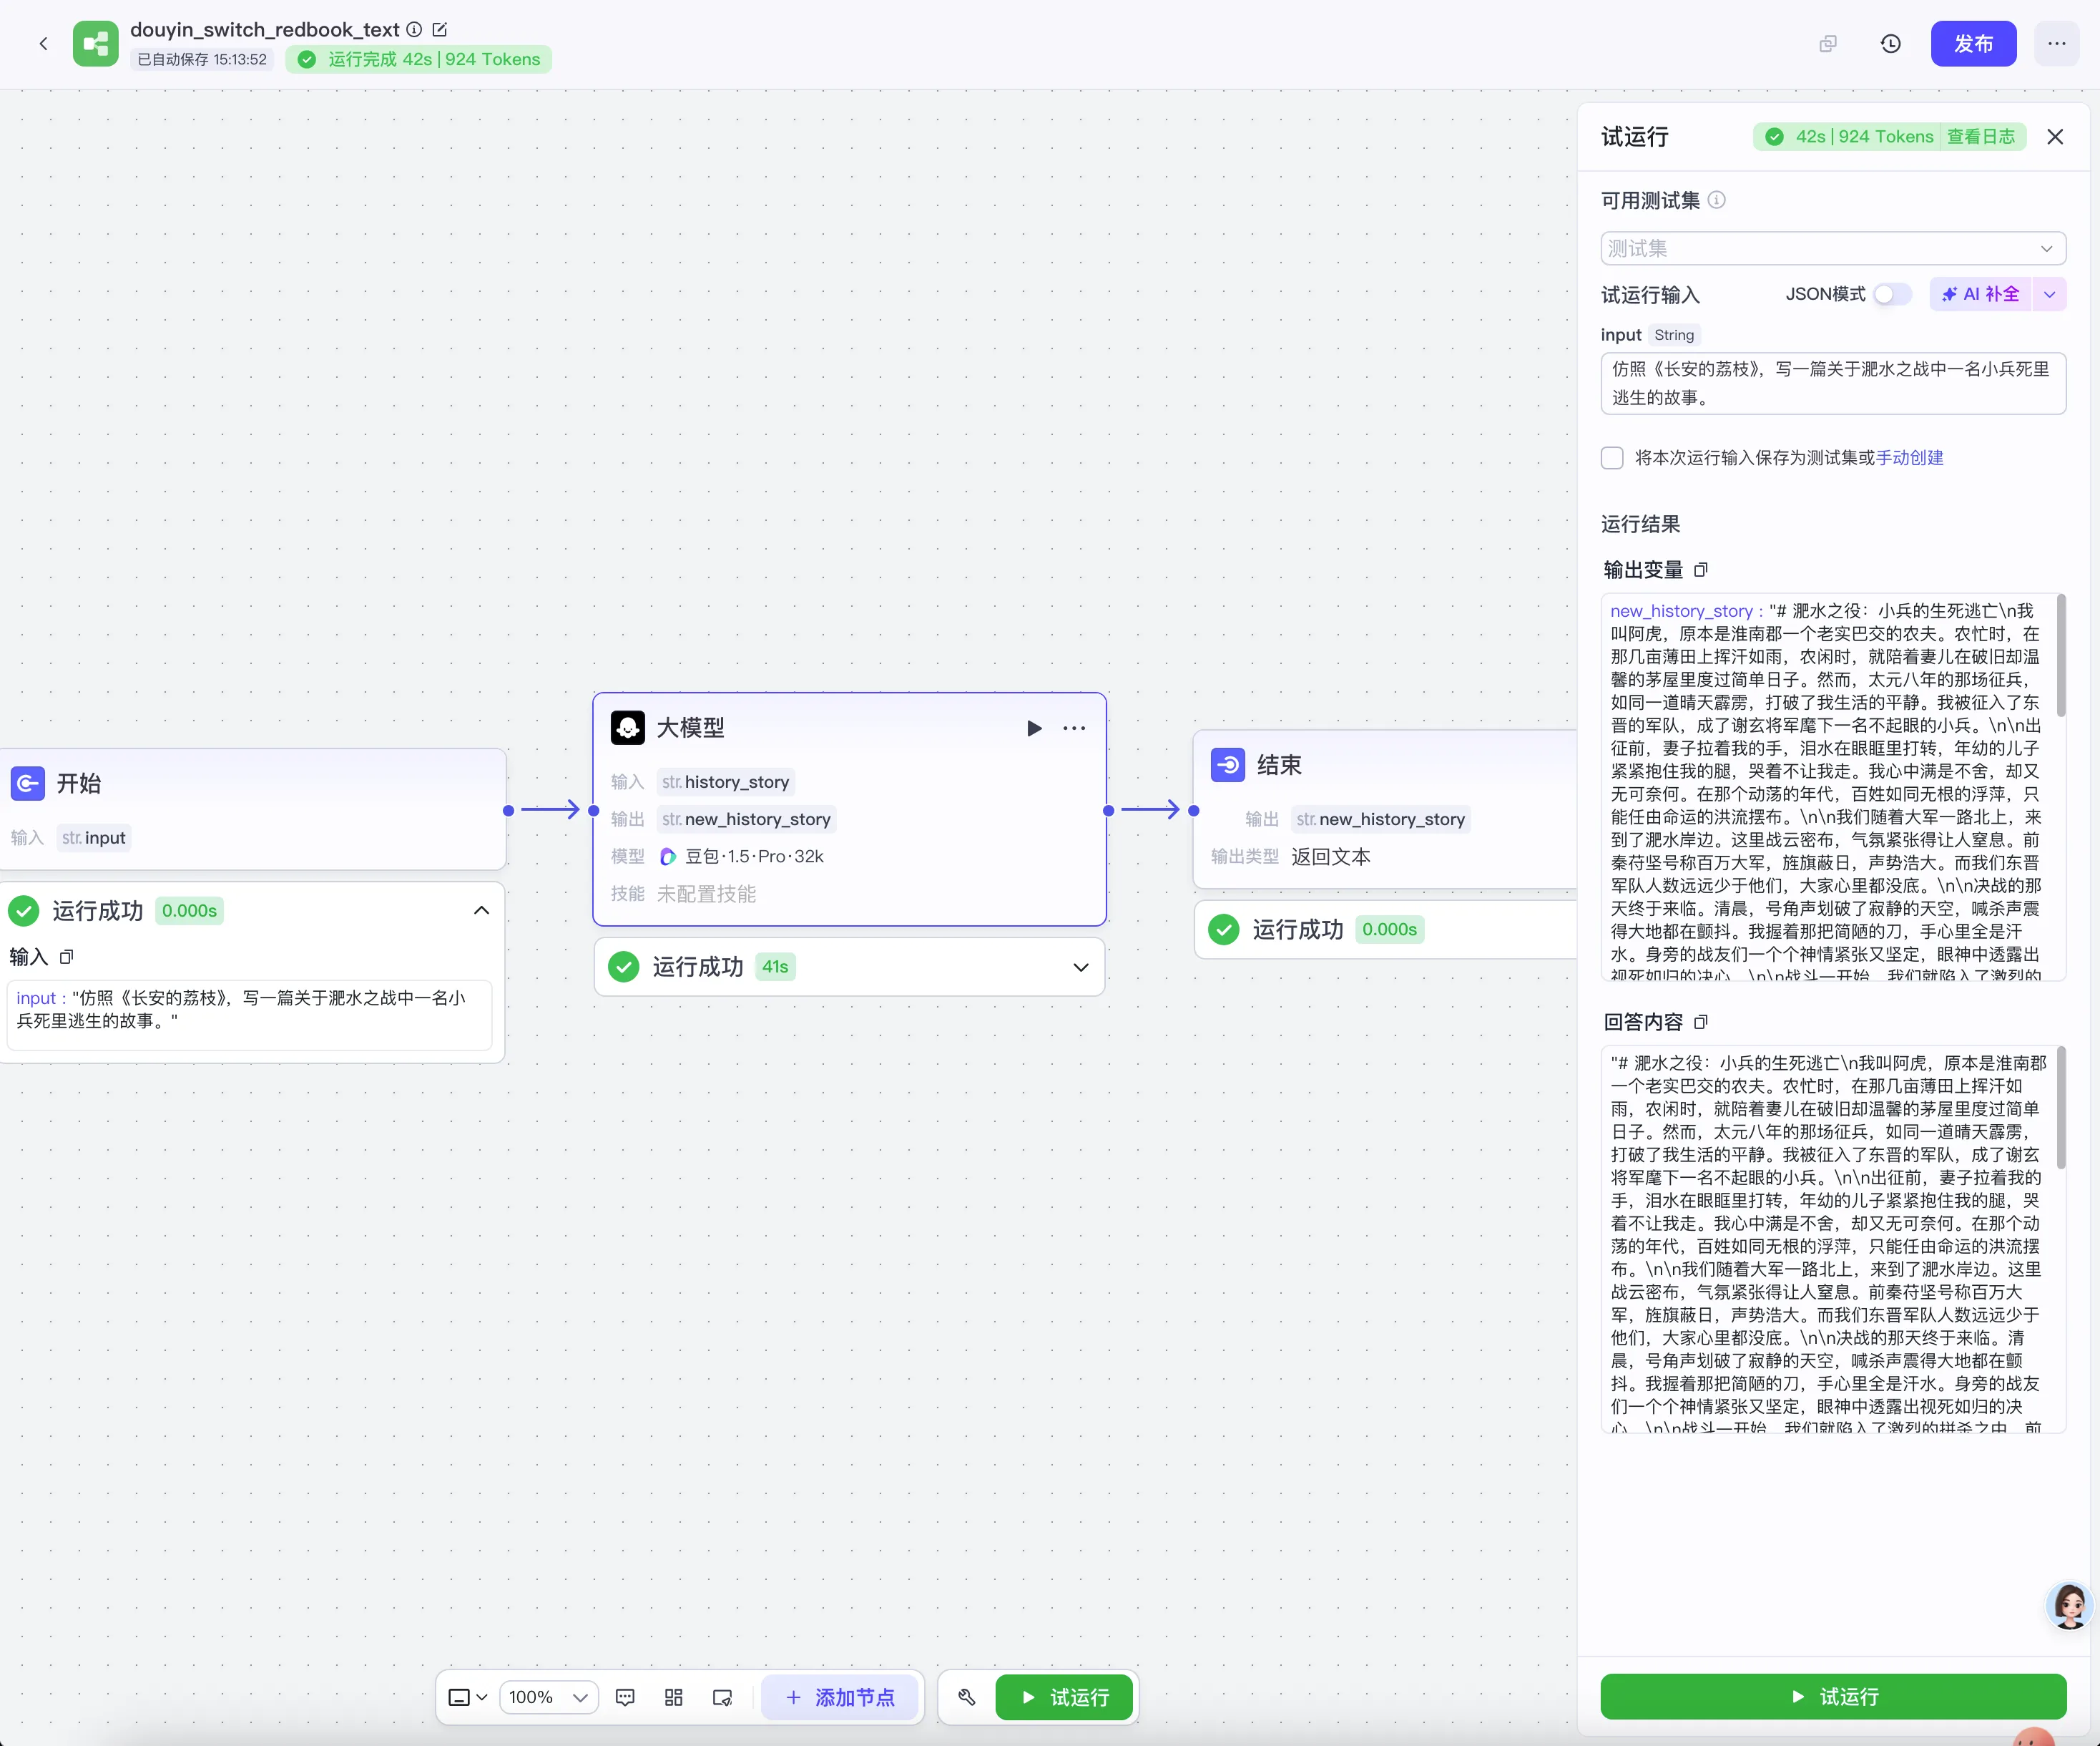Copy the 回答内容 text
Image resolution: width=2100 pixels, height=1746 pixels.
coord(1701,1022)
